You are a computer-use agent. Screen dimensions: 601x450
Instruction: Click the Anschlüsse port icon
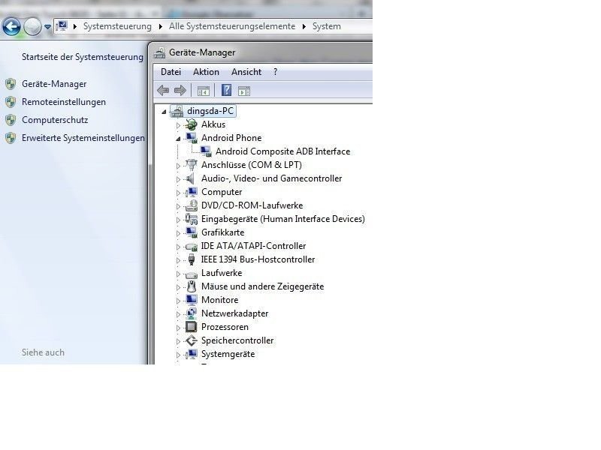pos(191,165)
